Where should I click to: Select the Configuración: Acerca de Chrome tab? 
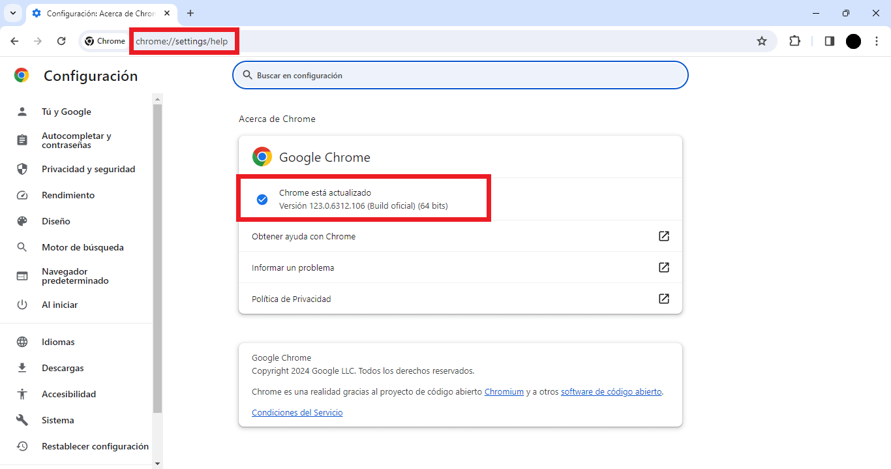coord(102,13)
